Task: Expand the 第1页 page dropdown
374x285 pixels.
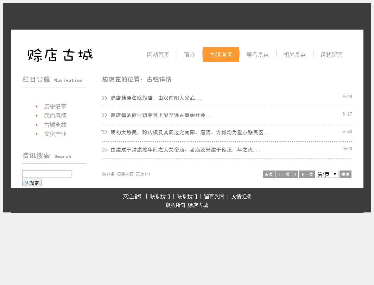Action: (x=327, y=174)
